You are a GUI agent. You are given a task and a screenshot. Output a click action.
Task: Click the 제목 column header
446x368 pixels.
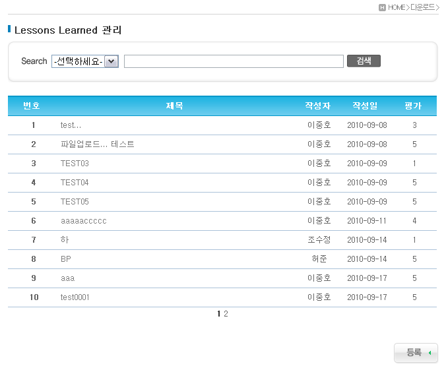click(174, 106)
